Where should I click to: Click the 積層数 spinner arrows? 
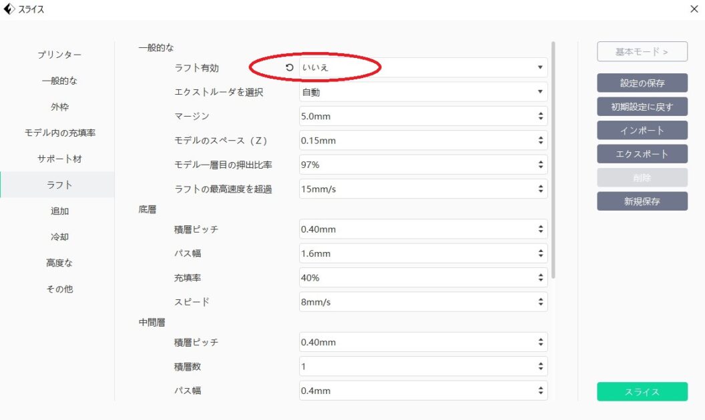pyautogui.click(x=541, y=367)
